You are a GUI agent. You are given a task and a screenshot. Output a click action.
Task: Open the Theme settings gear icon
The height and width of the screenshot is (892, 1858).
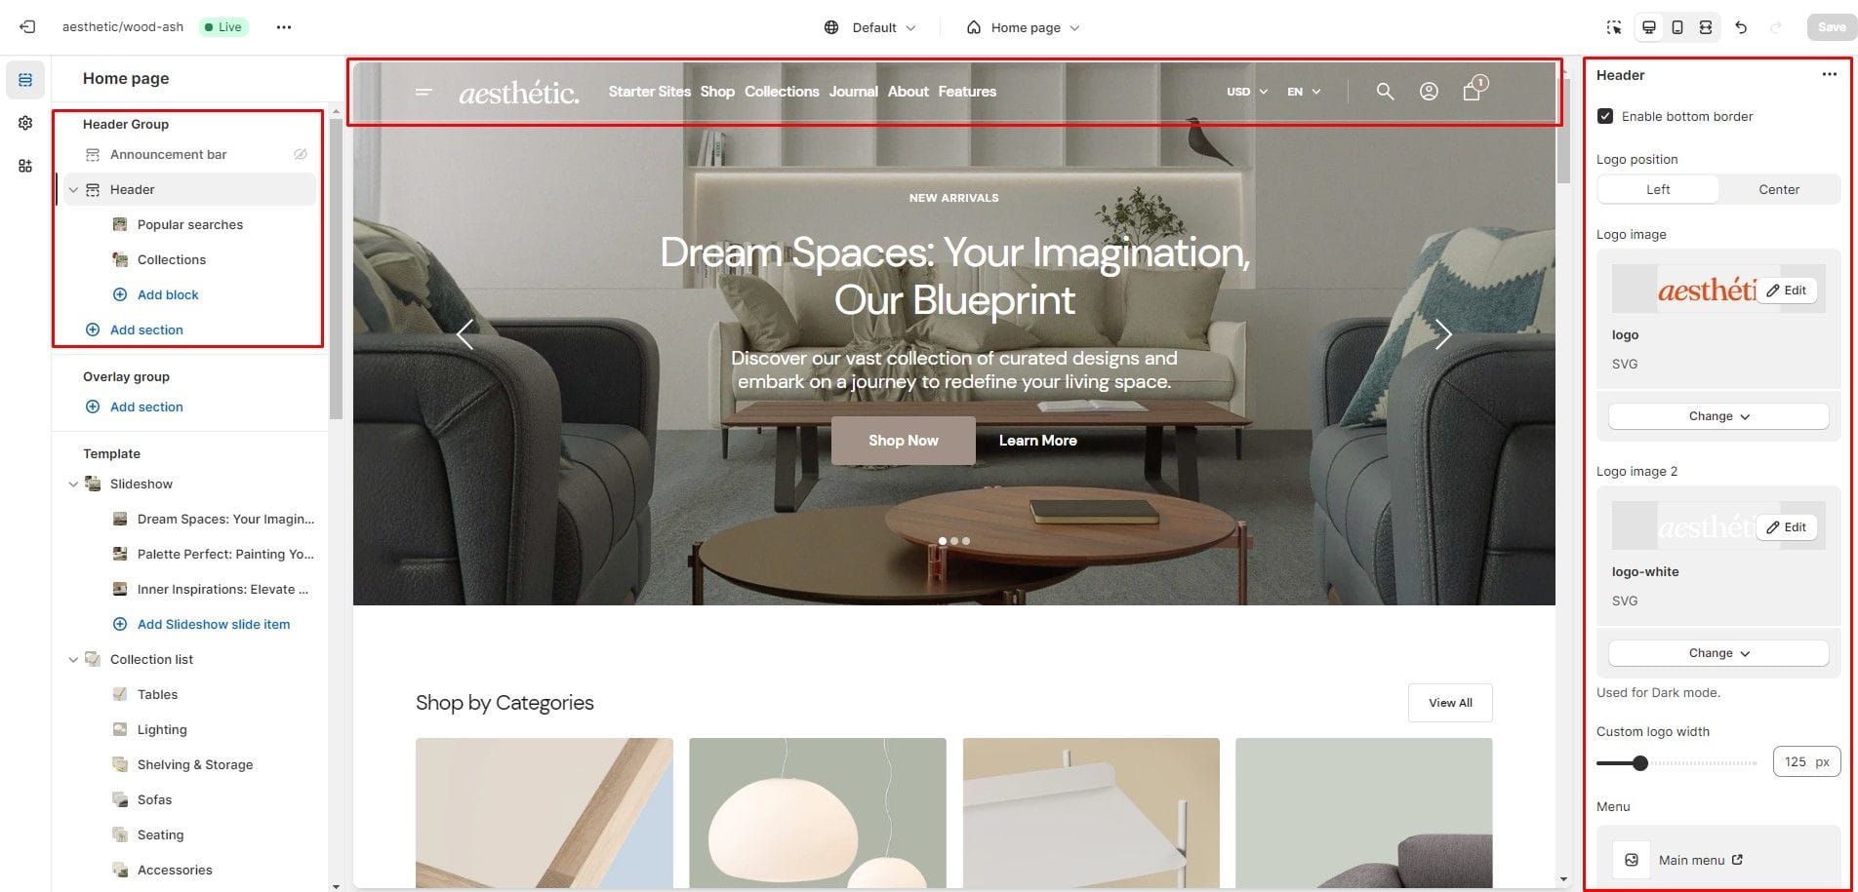tap(25, 123)
